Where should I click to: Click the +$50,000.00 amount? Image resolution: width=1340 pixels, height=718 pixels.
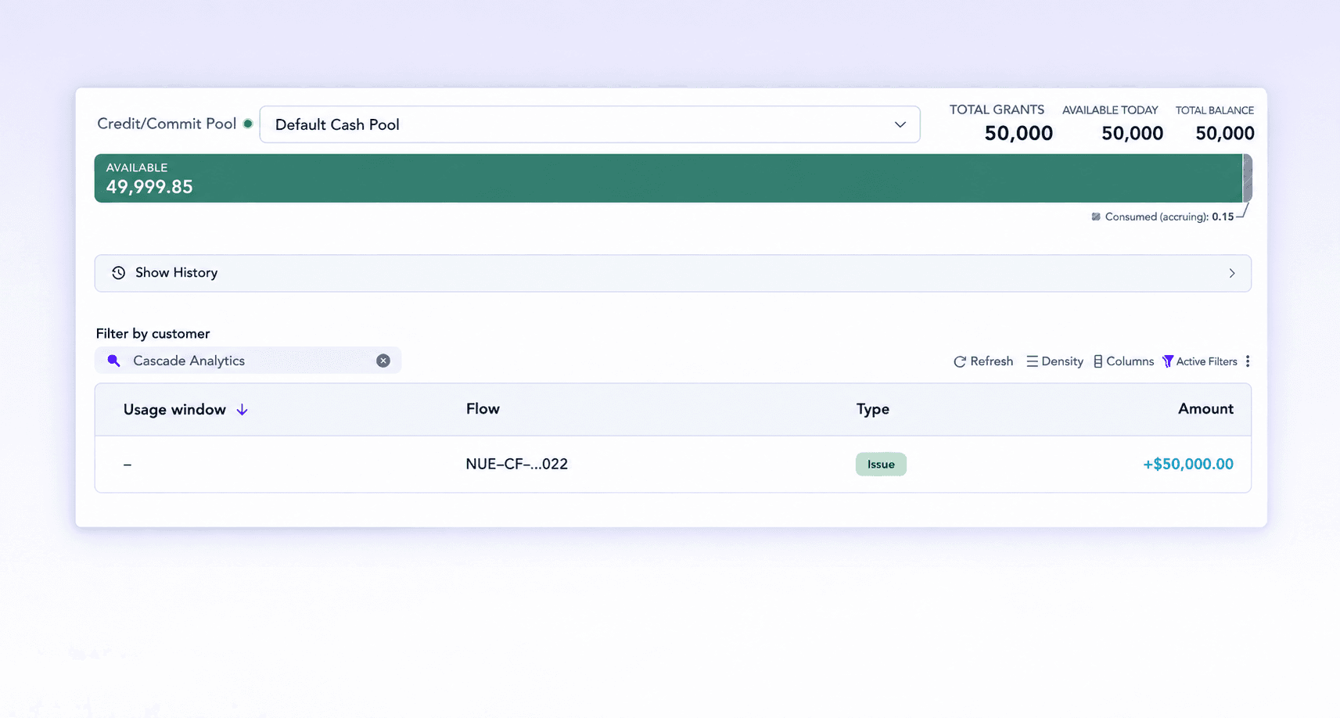click(1188, 464)
